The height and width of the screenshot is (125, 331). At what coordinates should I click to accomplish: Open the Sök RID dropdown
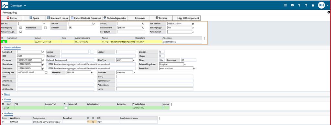pos(44,24)
